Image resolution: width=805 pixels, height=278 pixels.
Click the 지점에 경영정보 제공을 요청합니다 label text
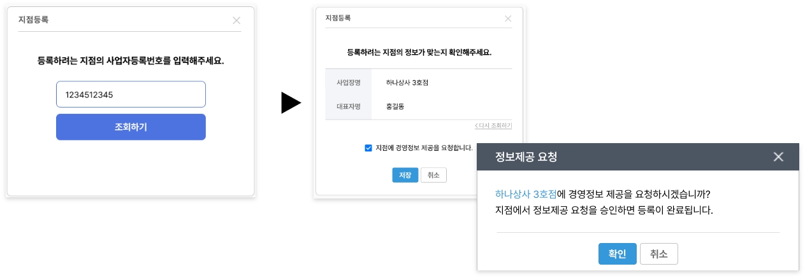[424, 148]
